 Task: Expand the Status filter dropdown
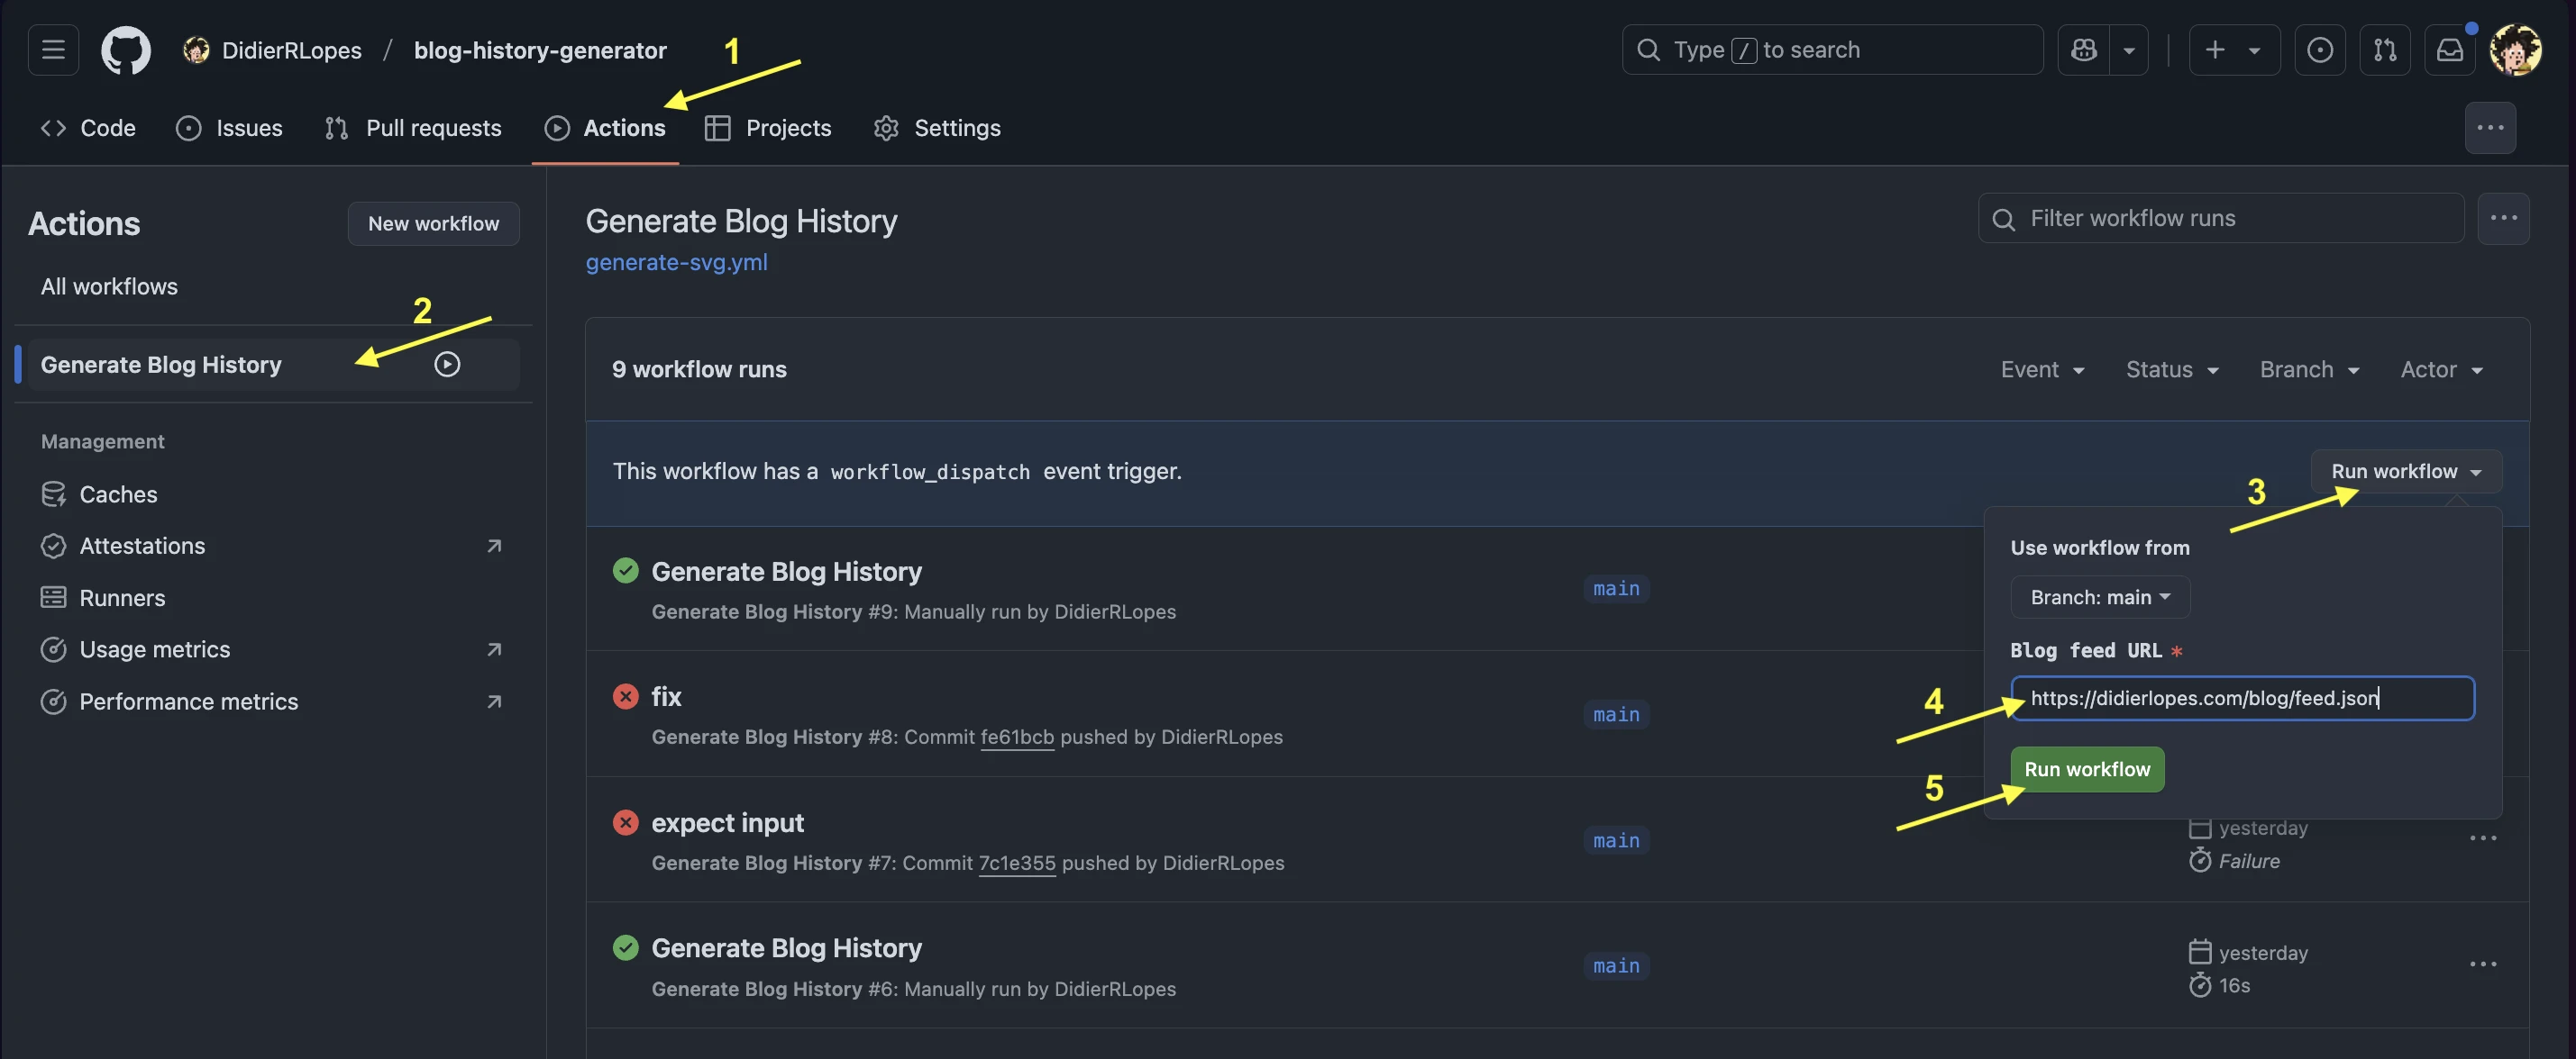2171,369
